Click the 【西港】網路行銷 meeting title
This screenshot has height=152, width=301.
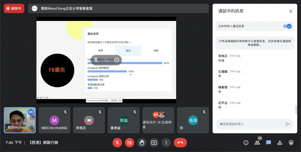(x=43, y=142)
